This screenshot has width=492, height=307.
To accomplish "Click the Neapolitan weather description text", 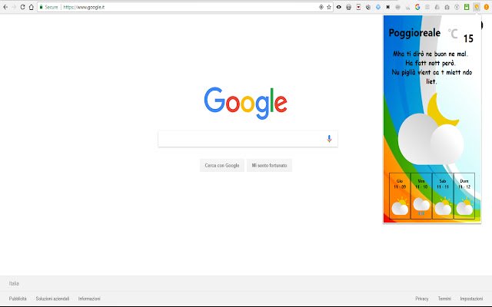I will click(x=430, y=68).
